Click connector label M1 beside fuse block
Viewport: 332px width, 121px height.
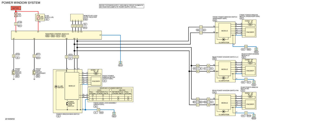[x=47, y=19]
